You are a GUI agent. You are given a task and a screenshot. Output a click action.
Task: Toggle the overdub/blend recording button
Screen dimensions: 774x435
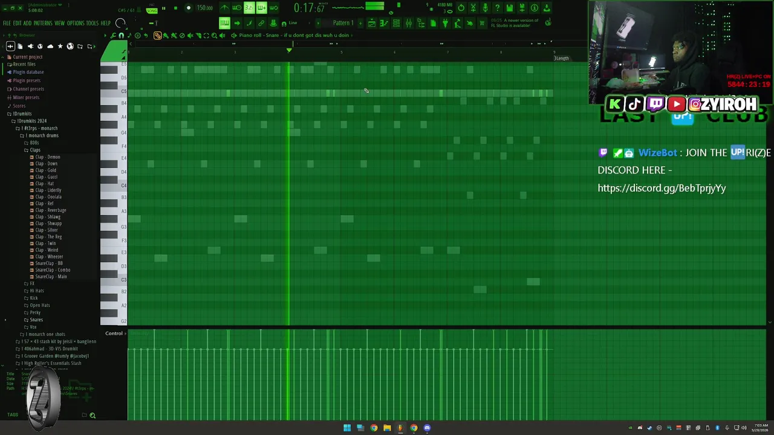click(x=261, y=8)
